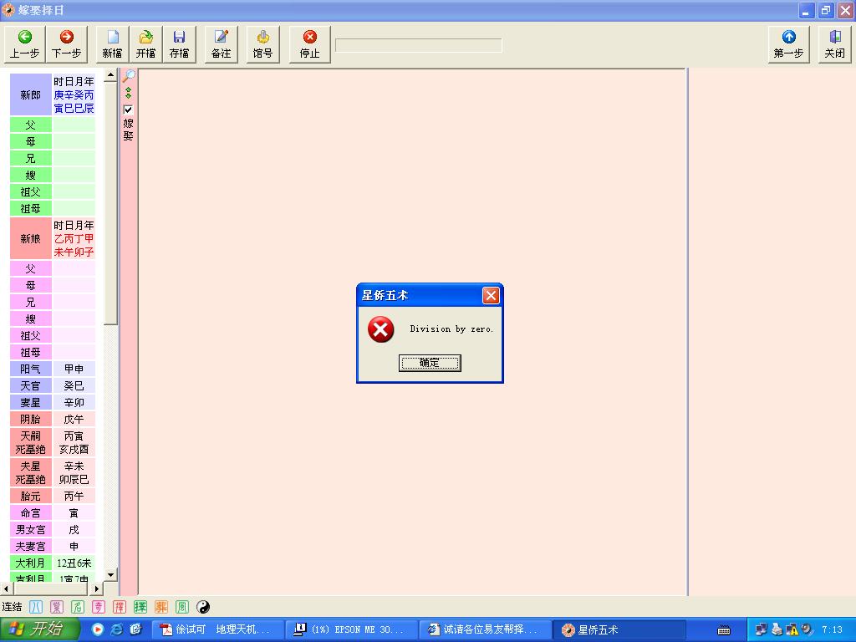Viewport: 856px width, 642px height.
Task: Click the toolbar progress bar
Action: [418, 45]
